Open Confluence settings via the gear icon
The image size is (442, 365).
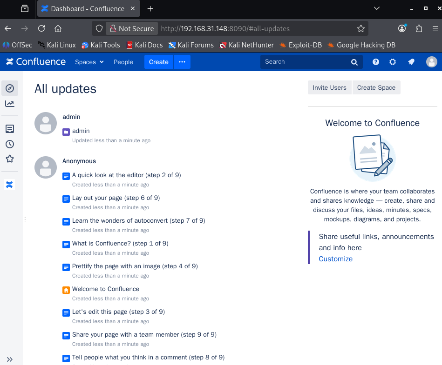tap(392, 62)
